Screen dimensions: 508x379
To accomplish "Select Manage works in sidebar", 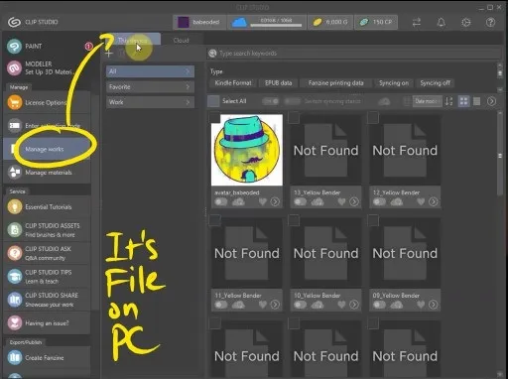I will 47,149.
